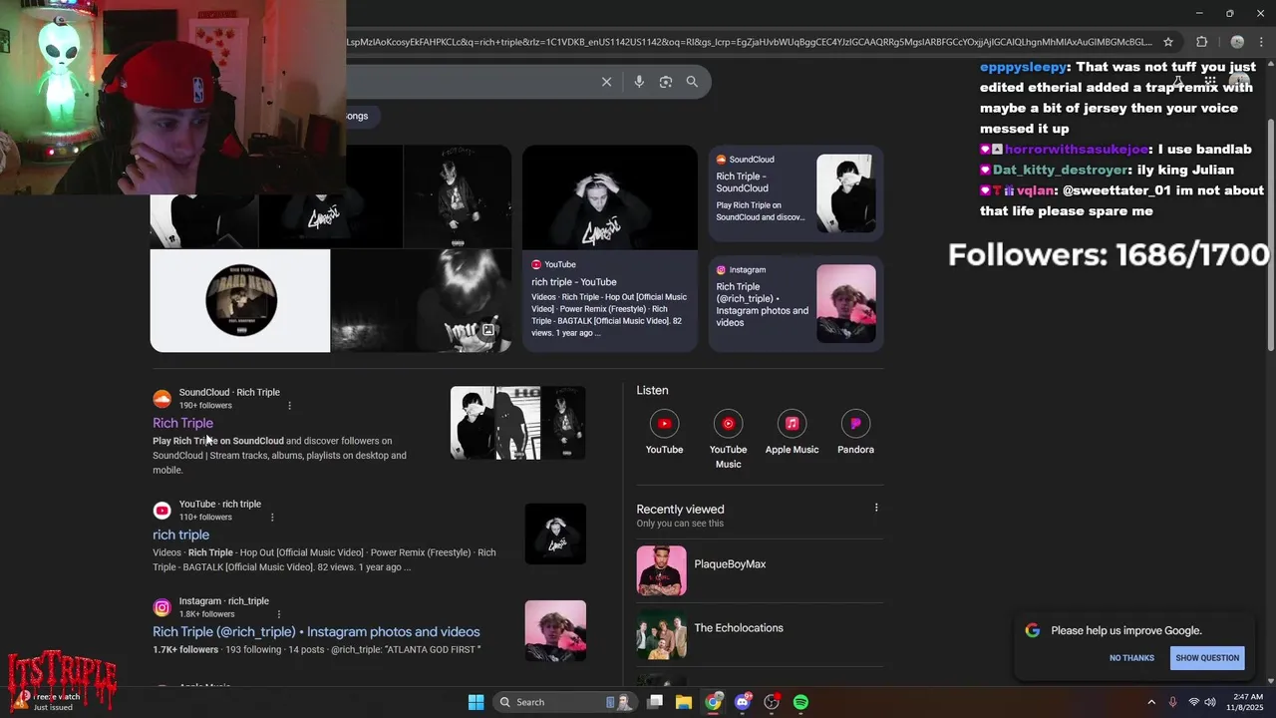Open volume control in system tray
The height and width of the screenshot is (718, 1276).
click(x=1210, y=702)
